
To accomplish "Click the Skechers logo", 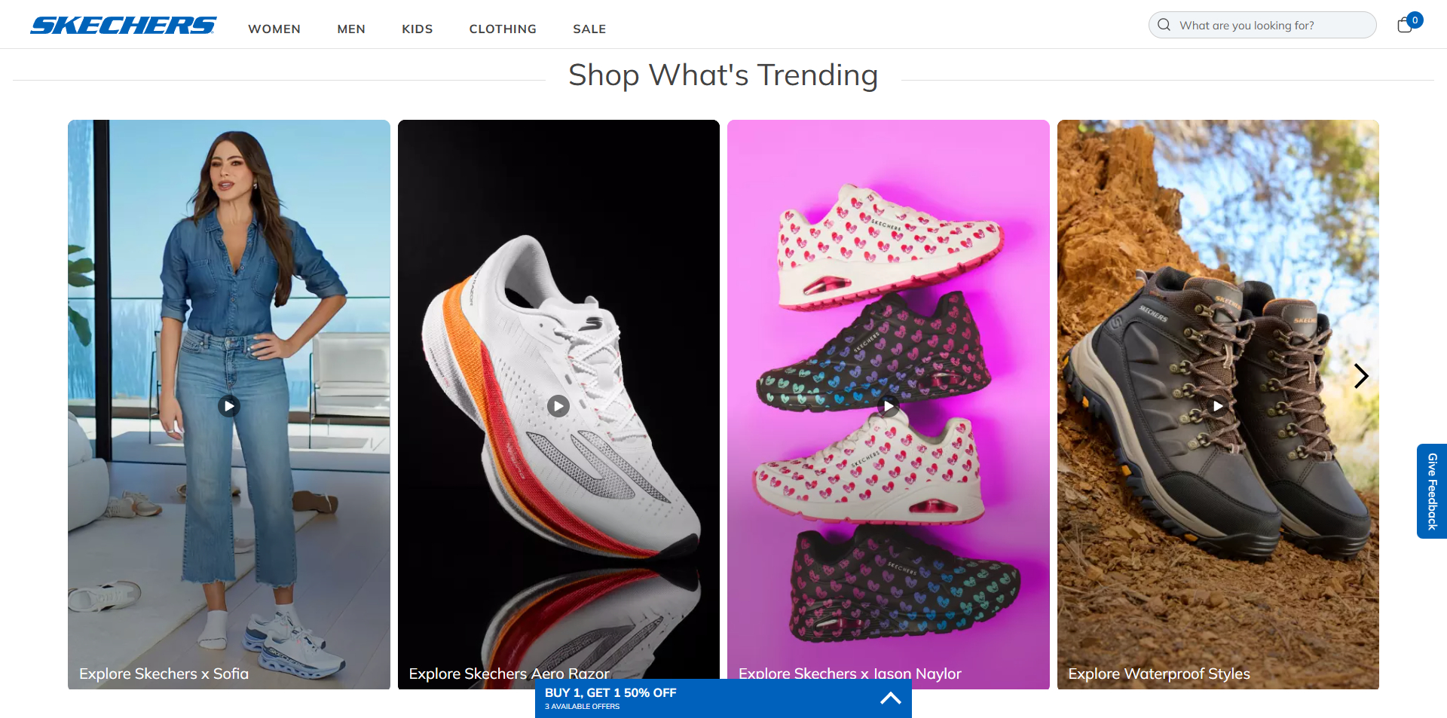I will [124, 26].
